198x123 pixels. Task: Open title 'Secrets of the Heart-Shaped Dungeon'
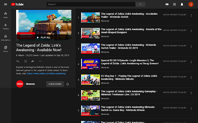131,31
